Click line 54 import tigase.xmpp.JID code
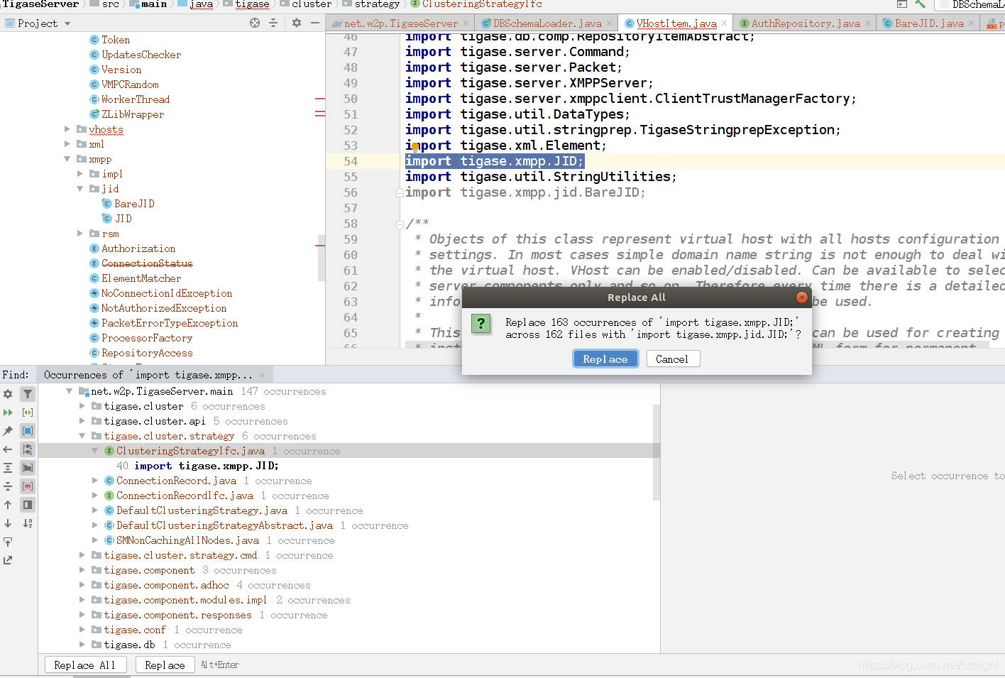The image size is (1005, 678). pyautogui.click(x=495, y=161)
